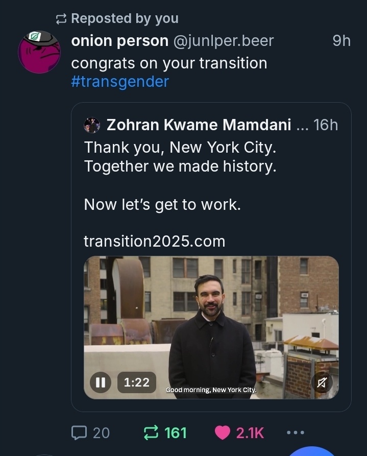Reply using the comment bubble icon
367x456 pixels.
click(x=79, y=433)
